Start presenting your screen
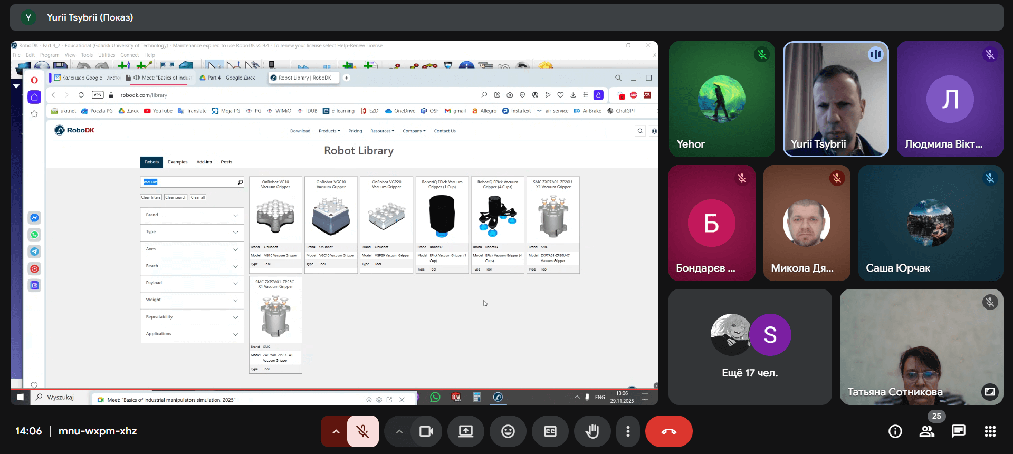Viewport: 1013px width, 454px height. click(465, 431)
